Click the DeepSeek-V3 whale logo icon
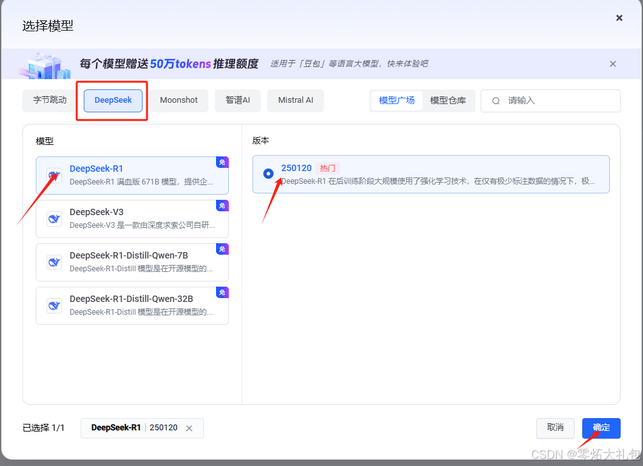The width and height of the screenshot is (643, 466). pyautogui.click(x=54, y=219)
